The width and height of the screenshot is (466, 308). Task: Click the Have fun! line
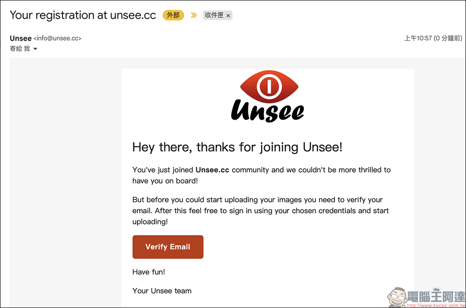[149, 272]
